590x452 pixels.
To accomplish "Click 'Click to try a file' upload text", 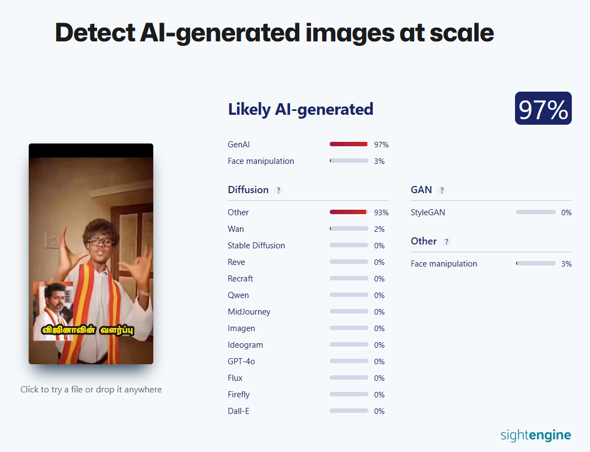I will coord(91,389).
